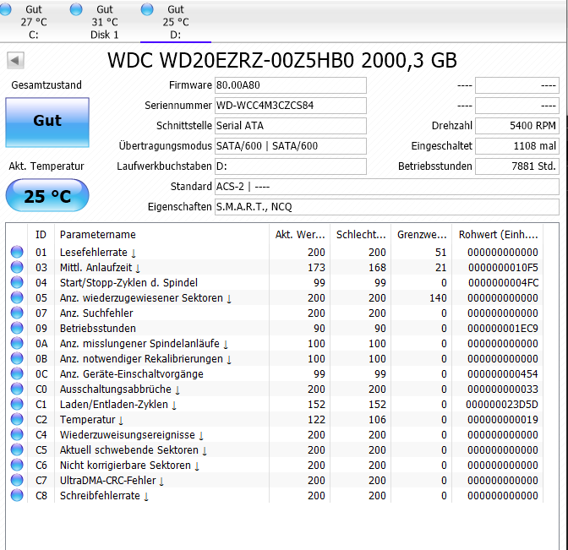Image resolution: width=568 pixels, height=550 pixels.
Task: Click raw value 000000000019
Action: point(503,419)
